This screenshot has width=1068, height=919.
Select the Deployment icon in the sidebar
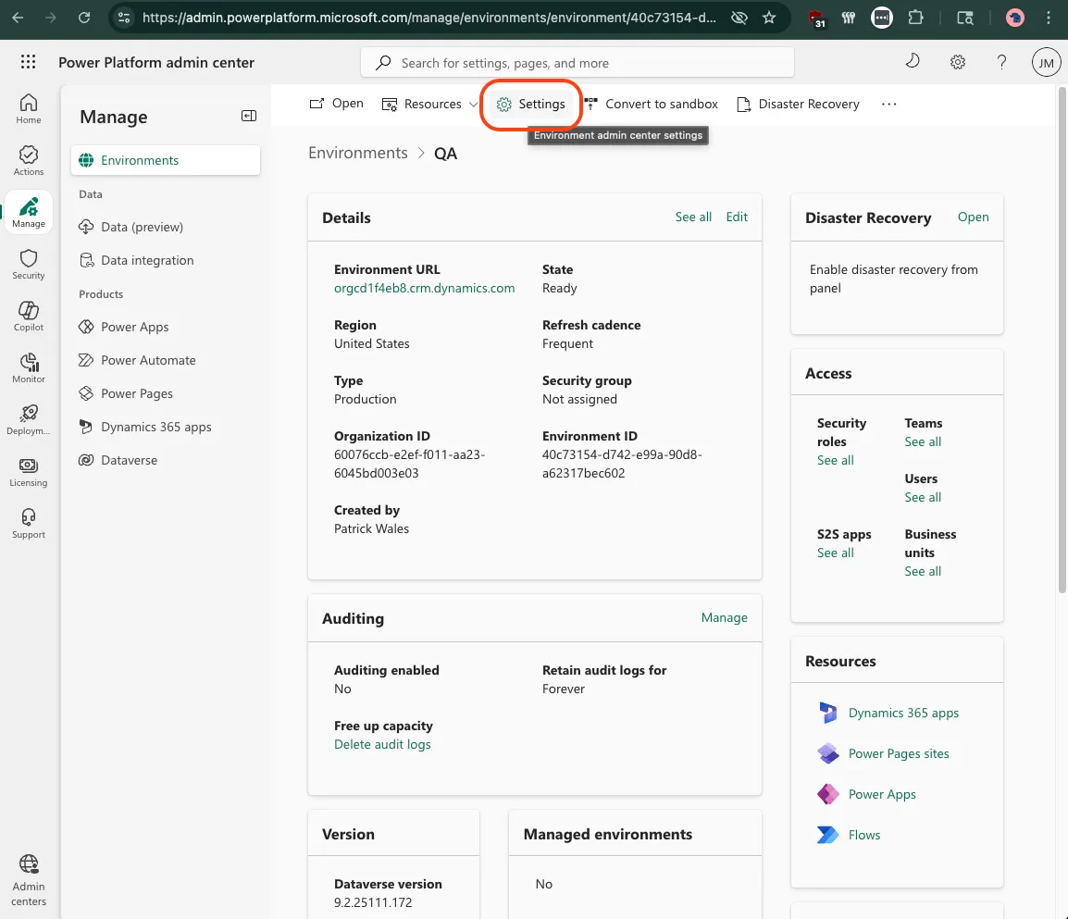(x=28, y=418)
